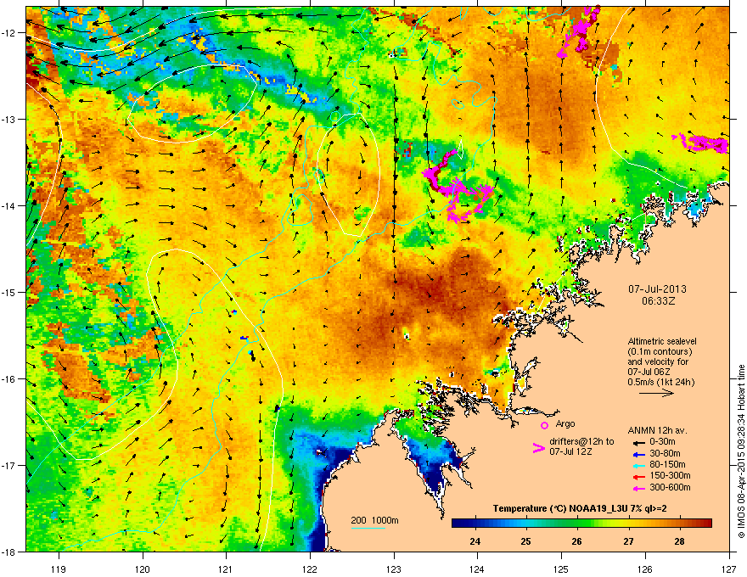Screen dimensions: 747x577
Task: Click the latitude axis label -13
Action: click(9, 119)
